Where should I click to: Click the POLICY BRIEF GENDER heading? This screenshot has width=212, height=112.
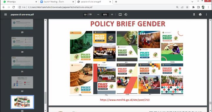pos(128,24)
